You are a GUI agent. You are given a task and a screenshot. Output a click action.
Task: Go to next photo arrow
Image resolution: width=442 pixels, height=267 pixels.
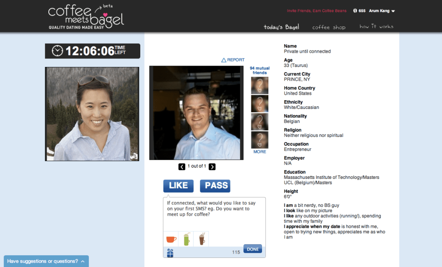(x=212, y=167)
